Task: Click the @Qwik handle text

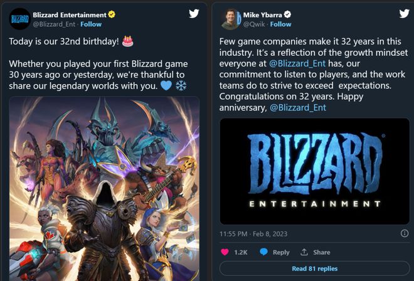Action: click(x=253, y=24)
